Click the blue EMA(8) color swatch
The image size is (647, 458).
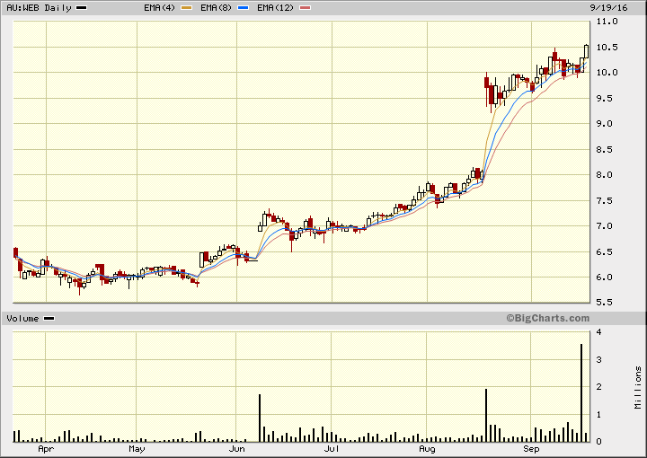pos(243,8)
